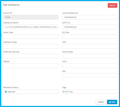Click into the EV Code field
Screen dimensions: 120x107
[90, 37]
